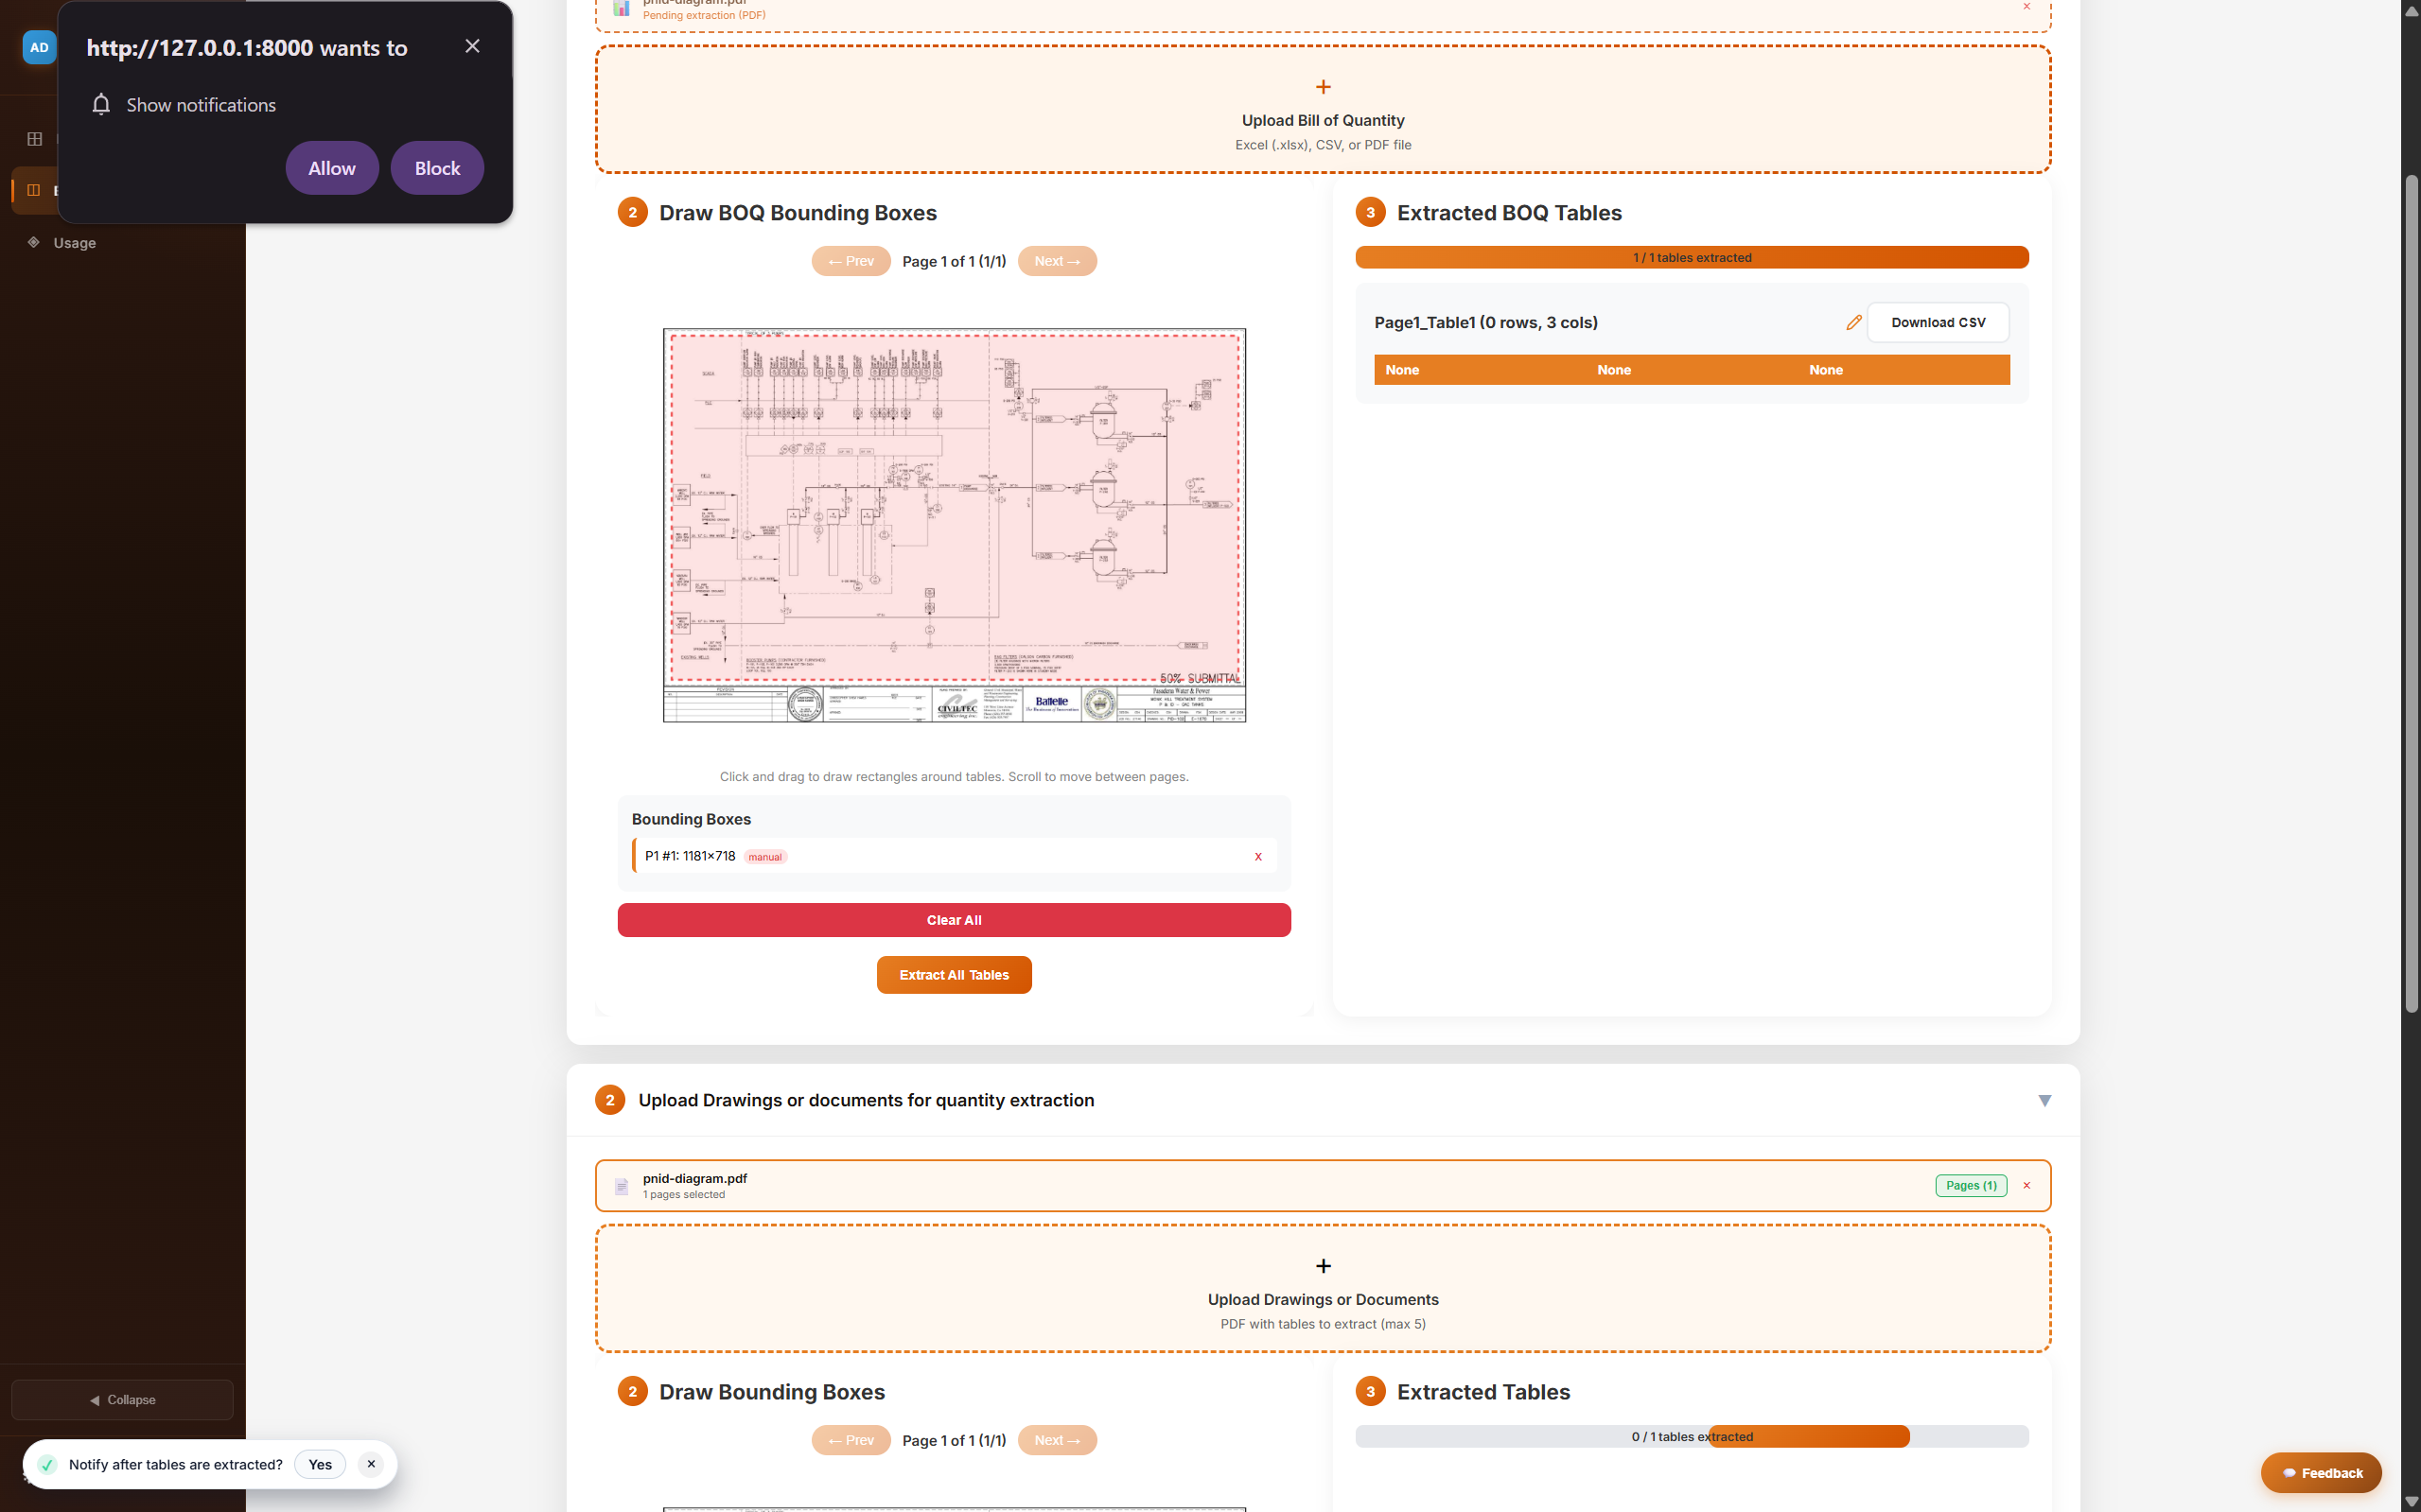
Task: Click the plus icon in Upload Drawings or Documents
Action: click(x=1323, y=1266)
